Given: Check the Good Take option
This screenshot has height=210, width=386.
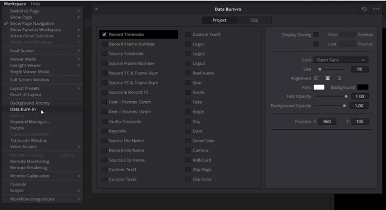Looking at the screenshot, I should click(188, 141).
